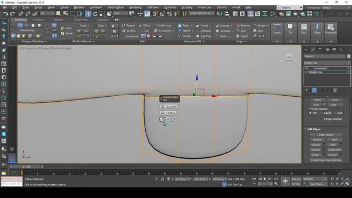Click the Cut tool in Edit ribbon

[144, 31]
